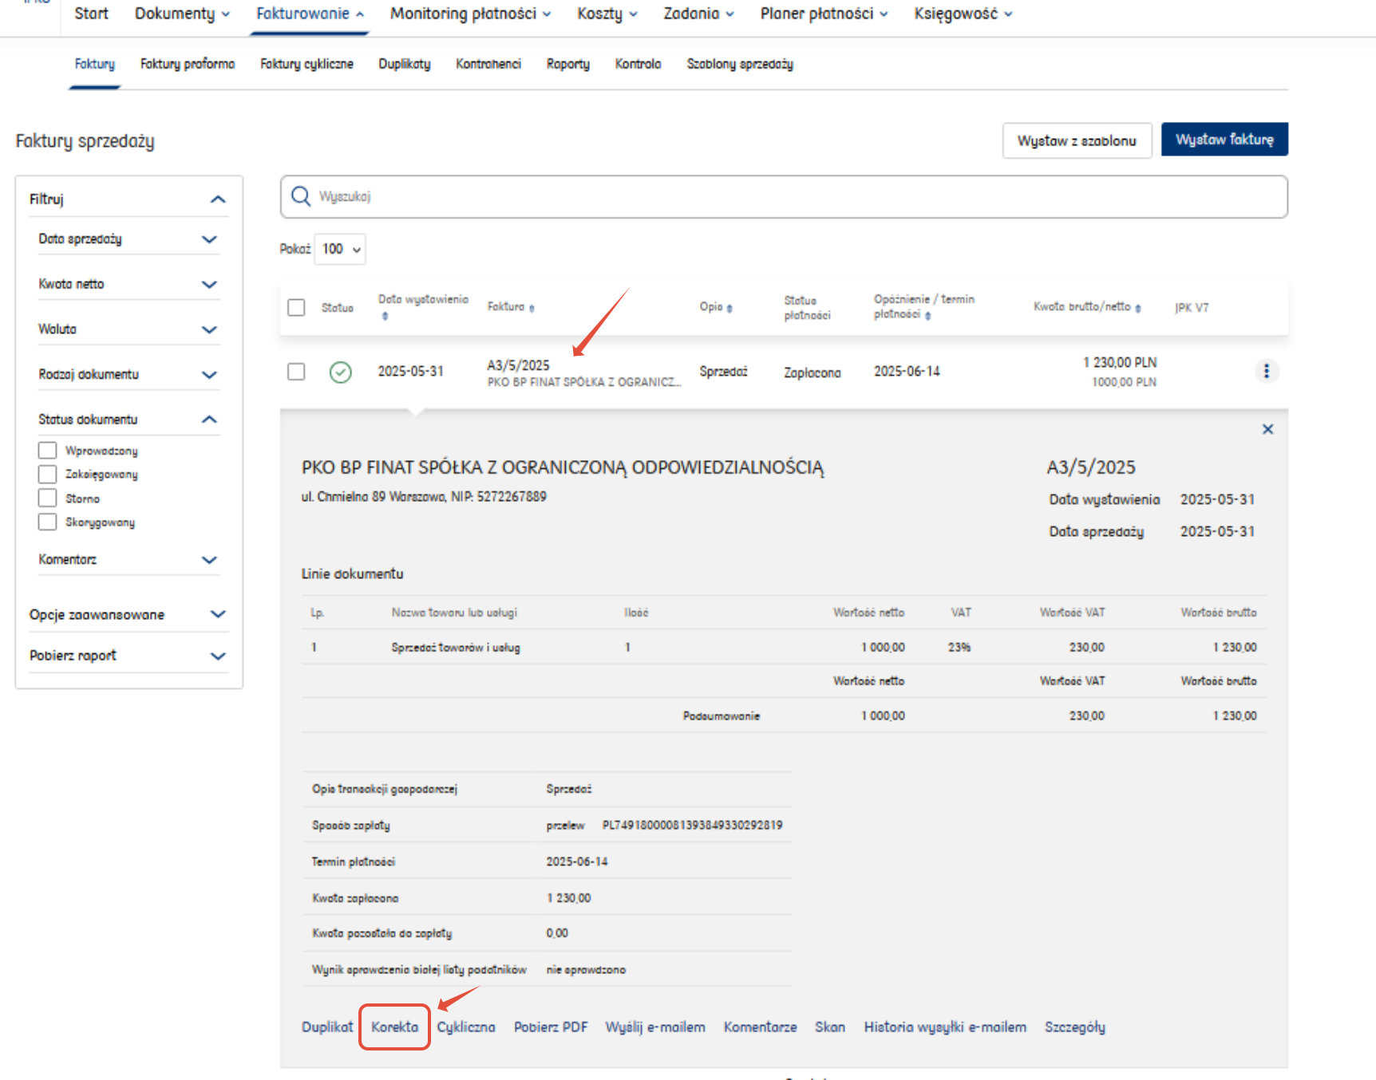
Task: Sort by Opóźnienie / termin płatności arrows
Action: (x=927, y=316)
